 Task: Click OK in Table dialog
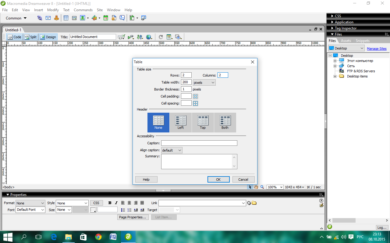coord(218,180)
